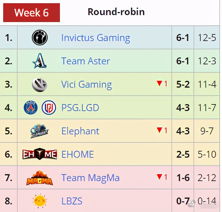Click the Elephant team logo
Viewport: 222px width, 212px height.
click(40, 131)
